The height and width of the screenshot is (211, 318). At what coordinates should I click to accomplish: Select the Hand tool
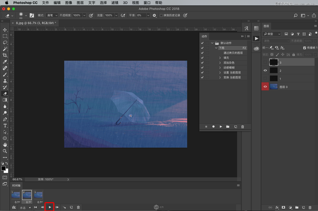pyautogui.click(x=5, y=145)
